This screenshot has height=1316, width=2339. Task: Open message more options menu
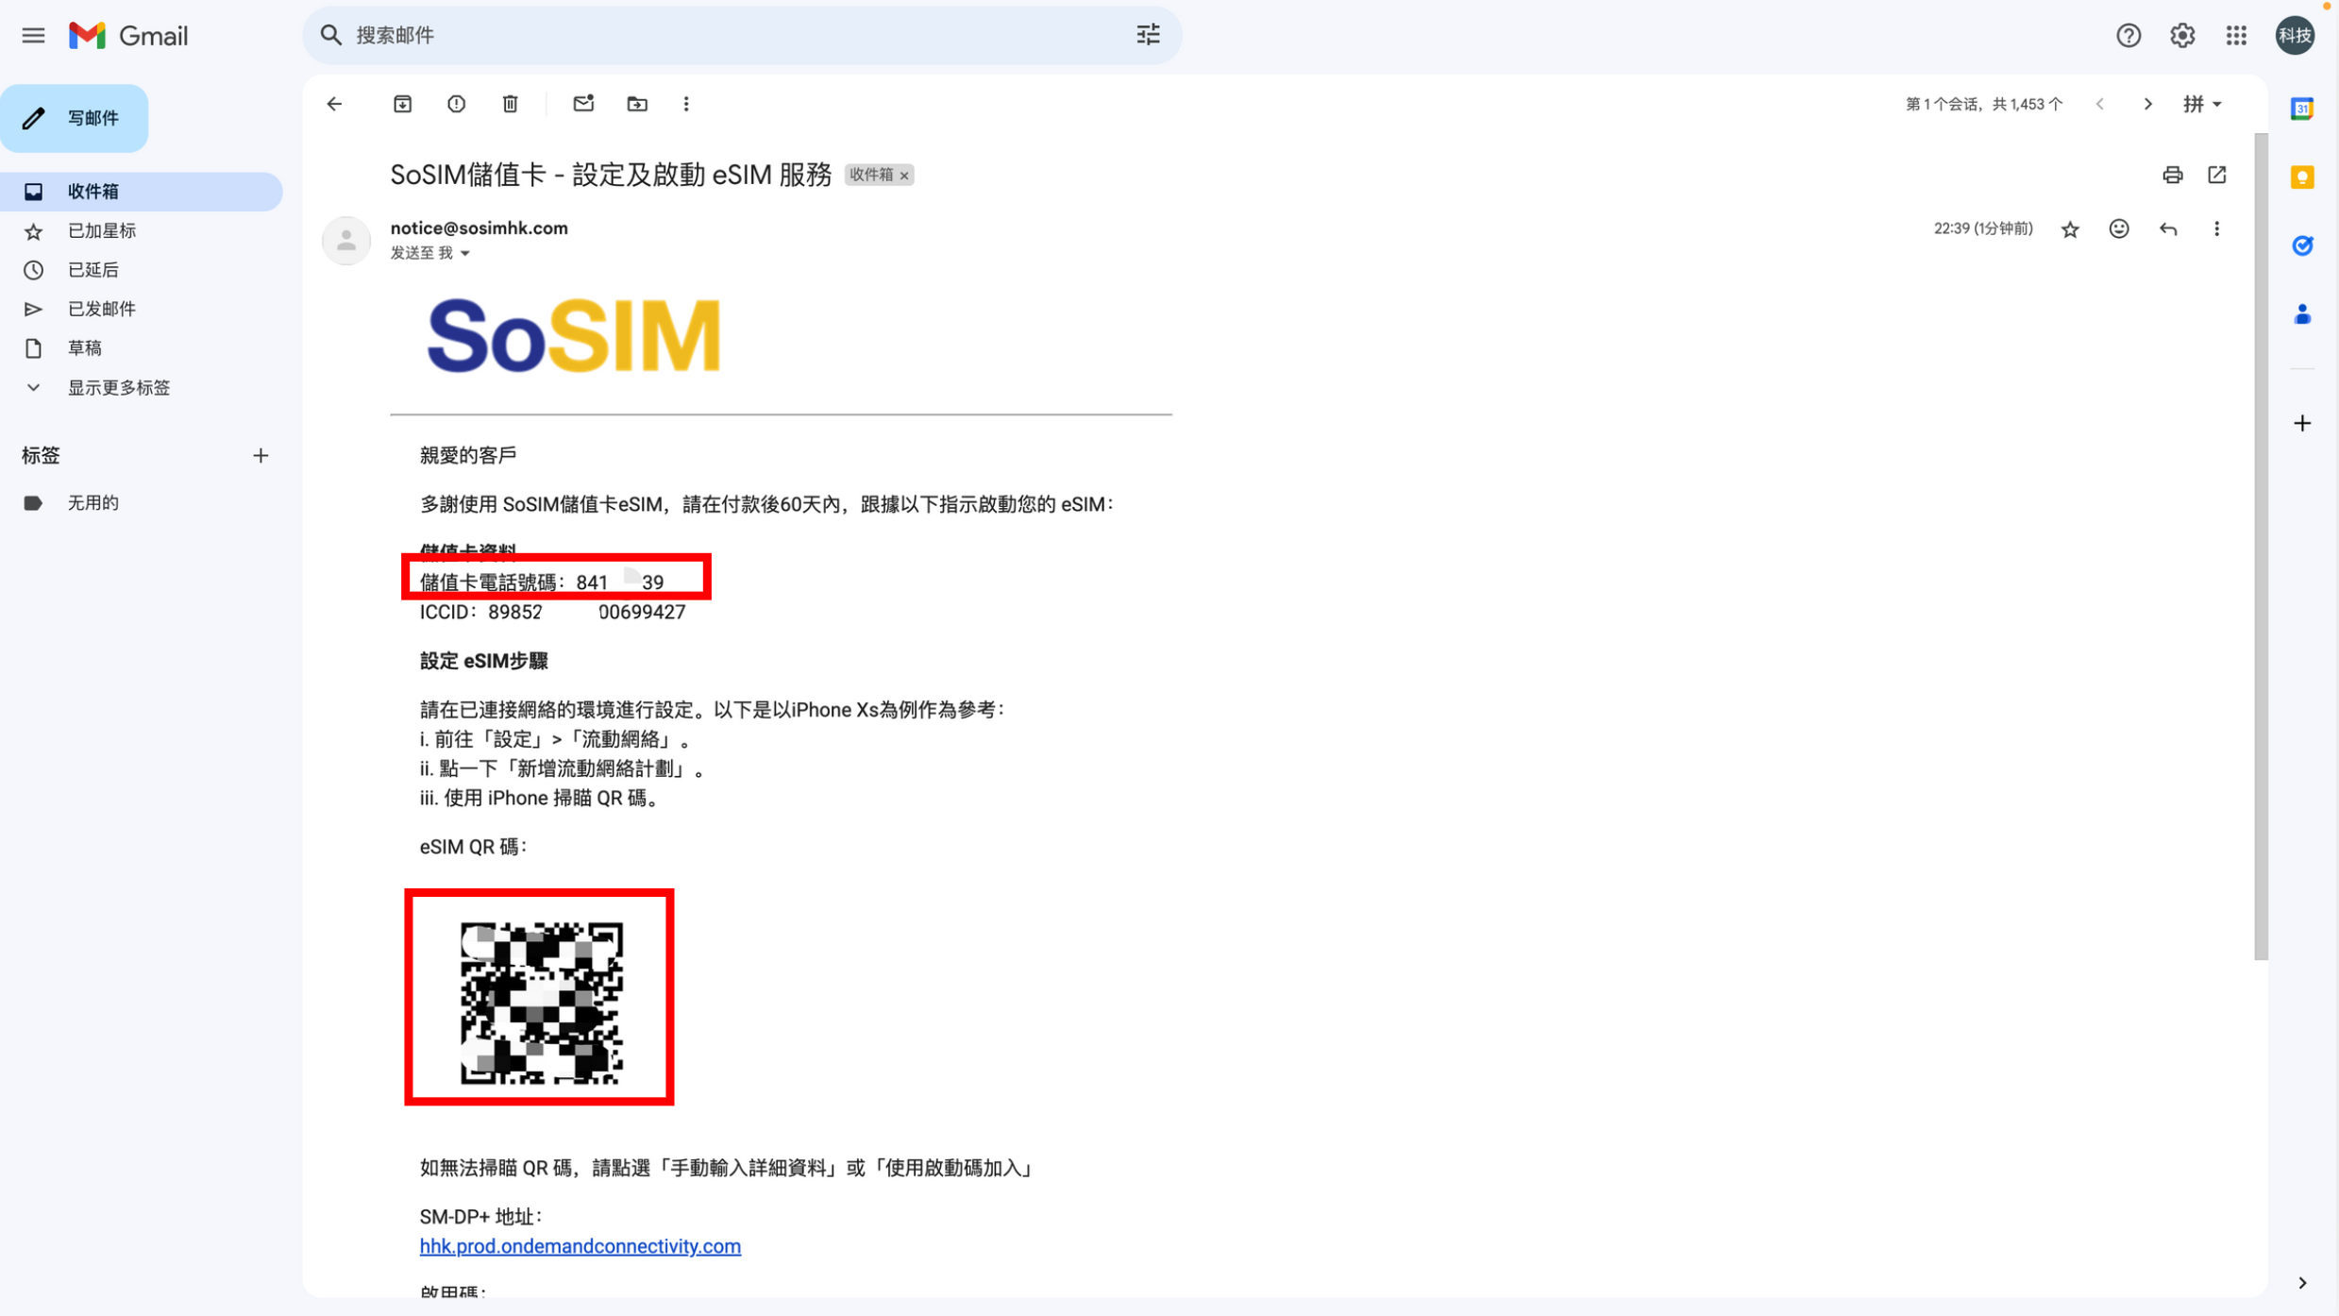pos(2216,229)
